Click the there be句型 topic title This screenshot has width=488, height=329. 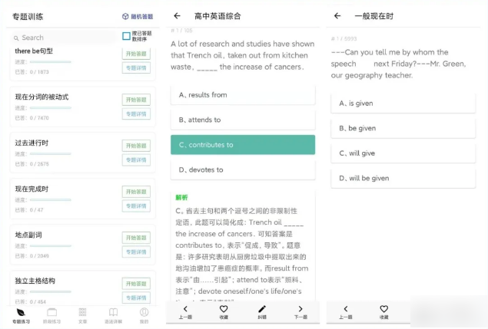click(x=34, y=51)
